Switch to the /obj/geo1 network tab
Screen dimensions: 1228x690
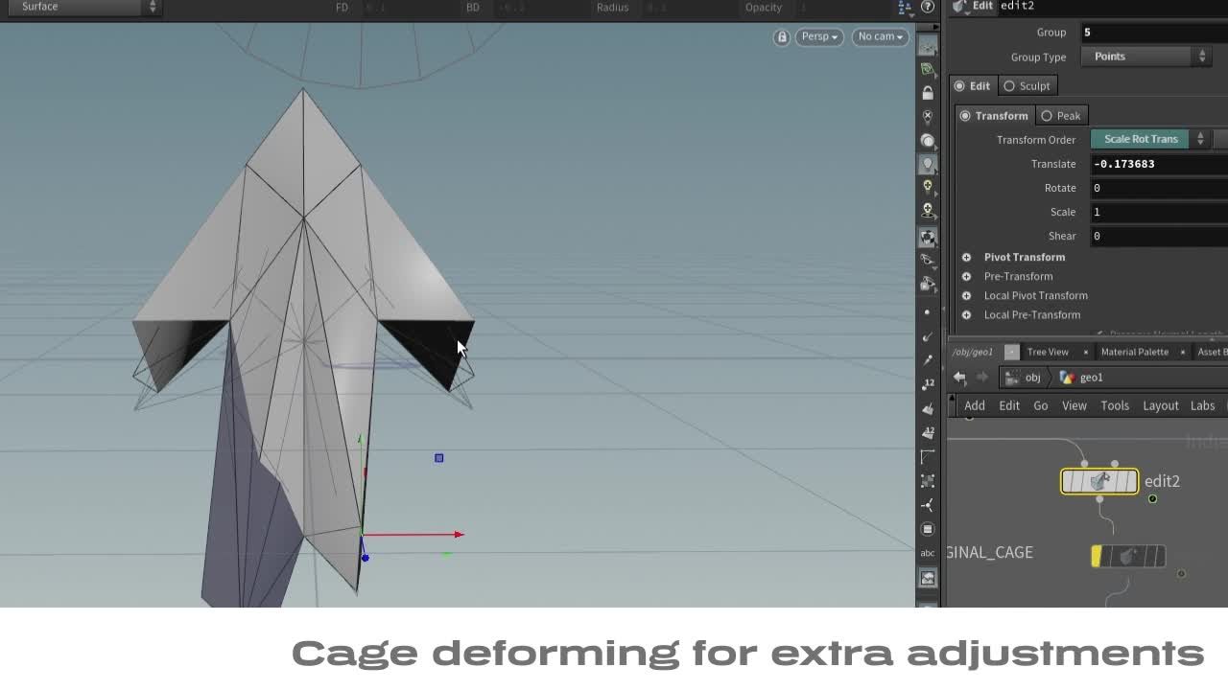[973, 352]
